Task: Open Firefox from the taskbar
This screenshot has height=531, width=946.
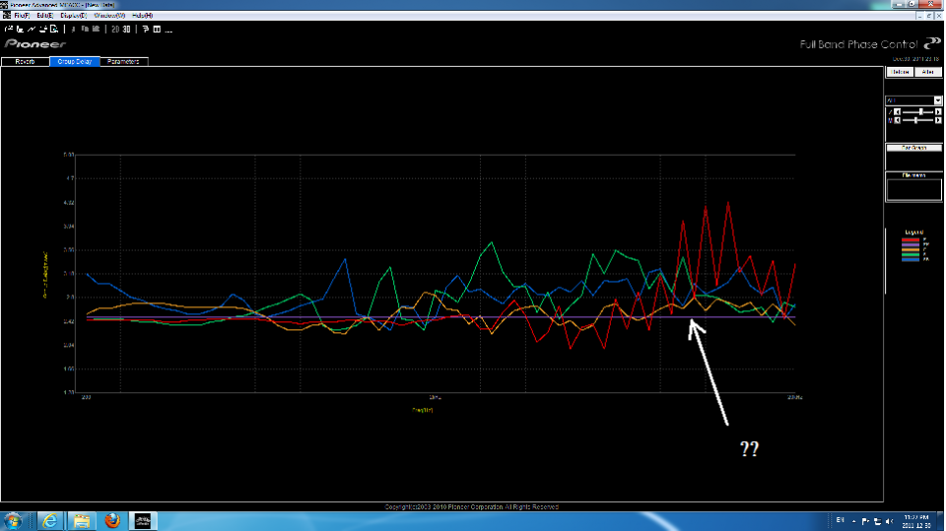Action: (111, 519)
